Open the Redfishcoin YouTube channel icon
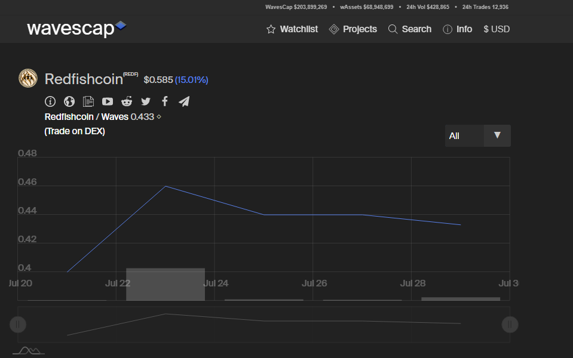The width and height of the screenshot is (573, 358). pos(108,101)
